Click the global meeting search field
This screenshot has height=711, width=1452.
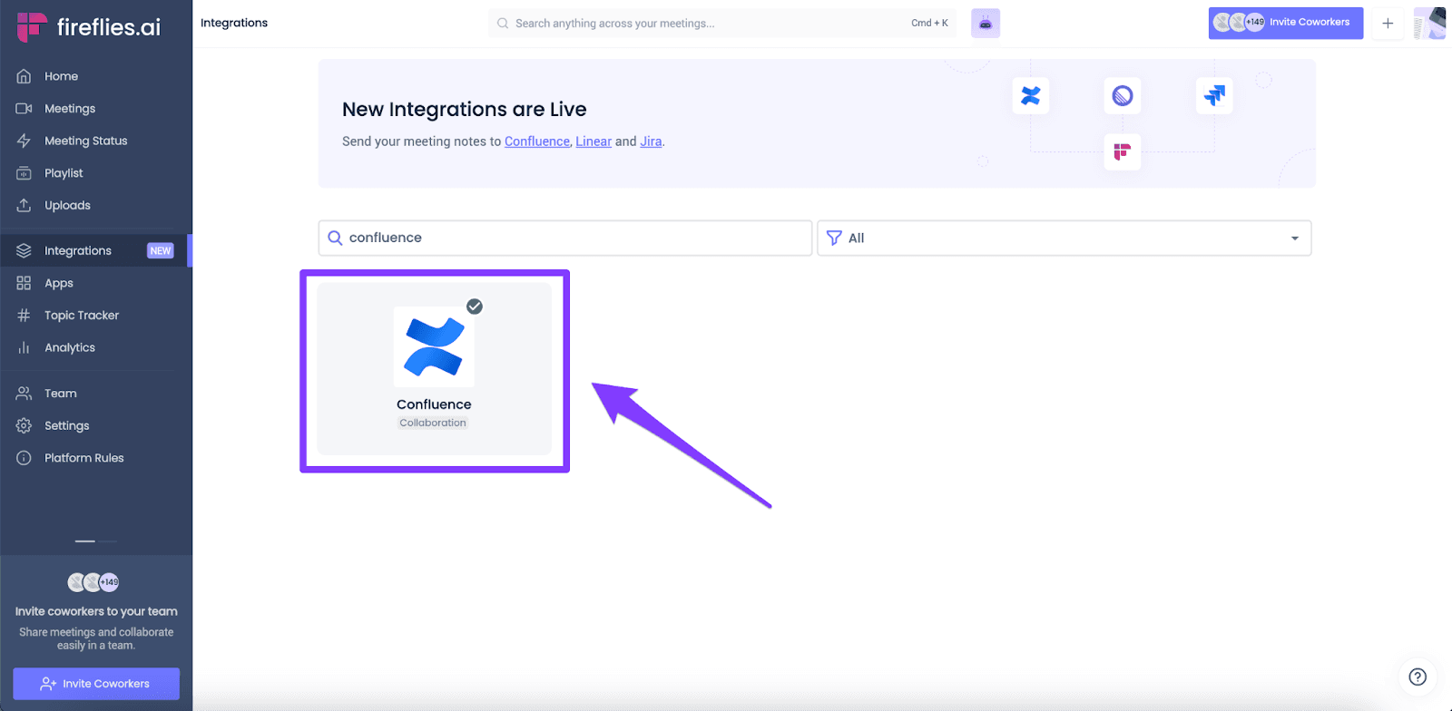click(721, 24)
